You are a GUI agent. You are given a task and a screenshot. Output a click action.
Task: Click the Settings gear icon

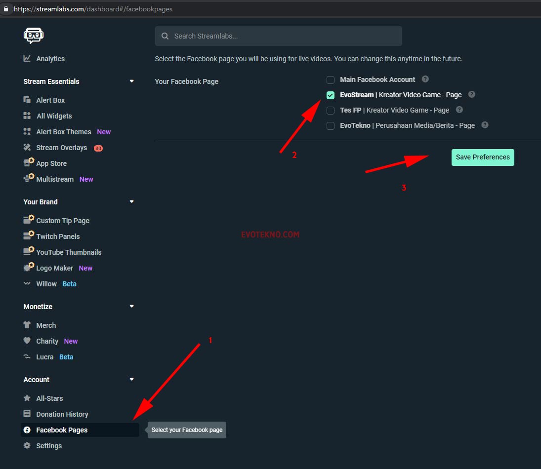click(27, 445)
